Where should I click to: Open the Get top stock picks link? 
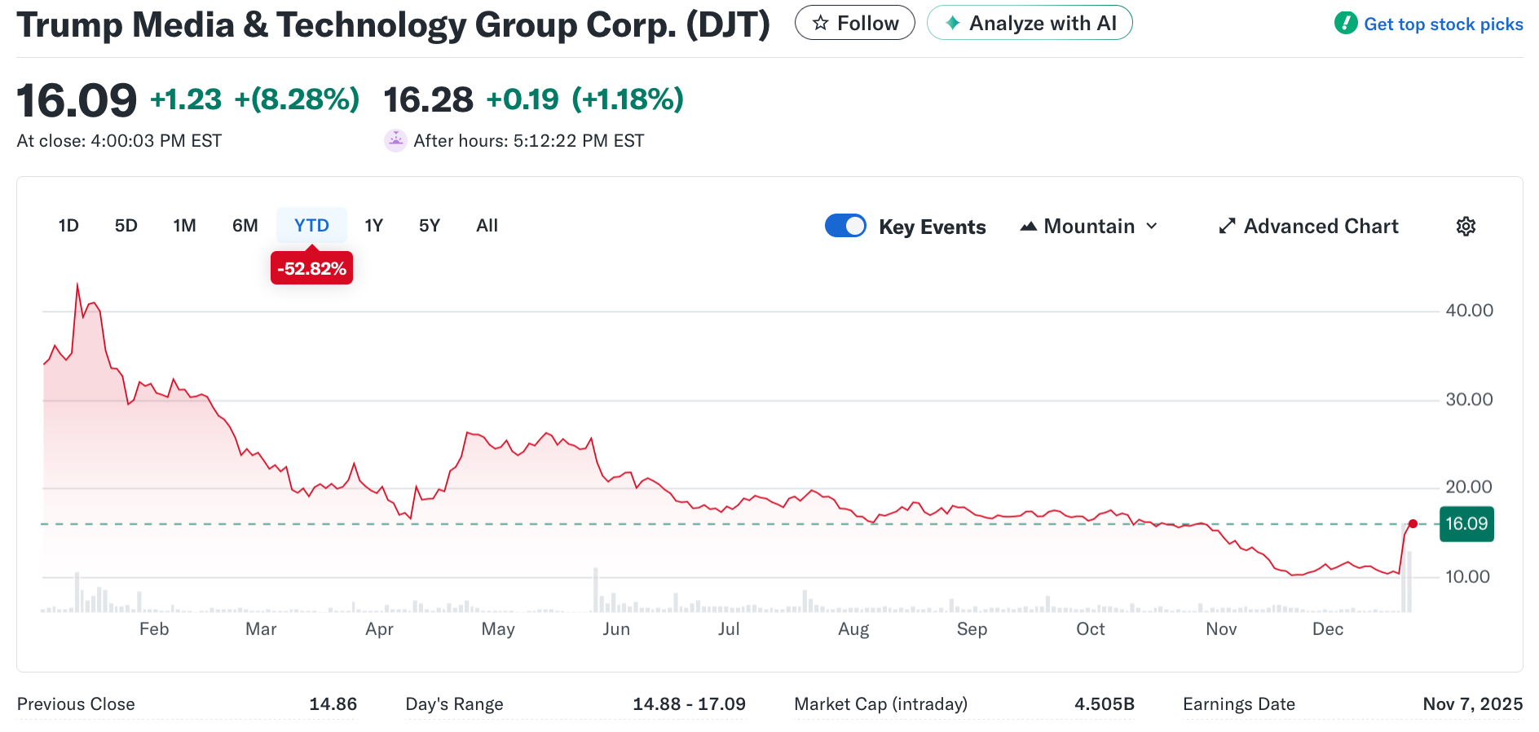(1443, 24)
